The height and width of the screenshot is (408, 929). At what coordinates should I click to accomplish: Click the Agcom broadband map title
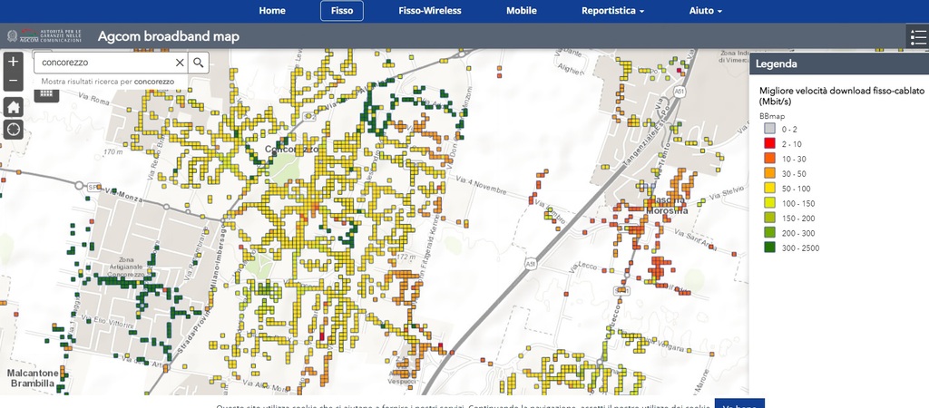click(168, 36)
